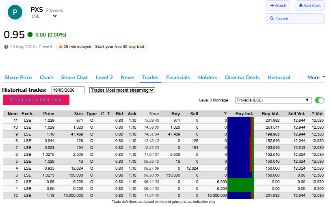Viewport: 331px width, 207px height.
Task: Toggle the Level 3 Montage switch
Action: pos(319,100)
